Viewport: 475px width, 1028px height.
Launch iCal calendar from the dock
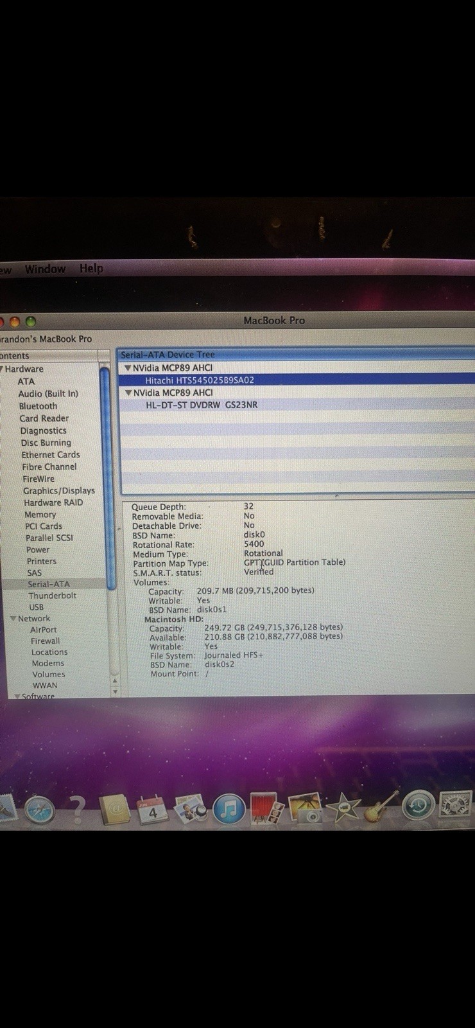click(x=152, y=810)
